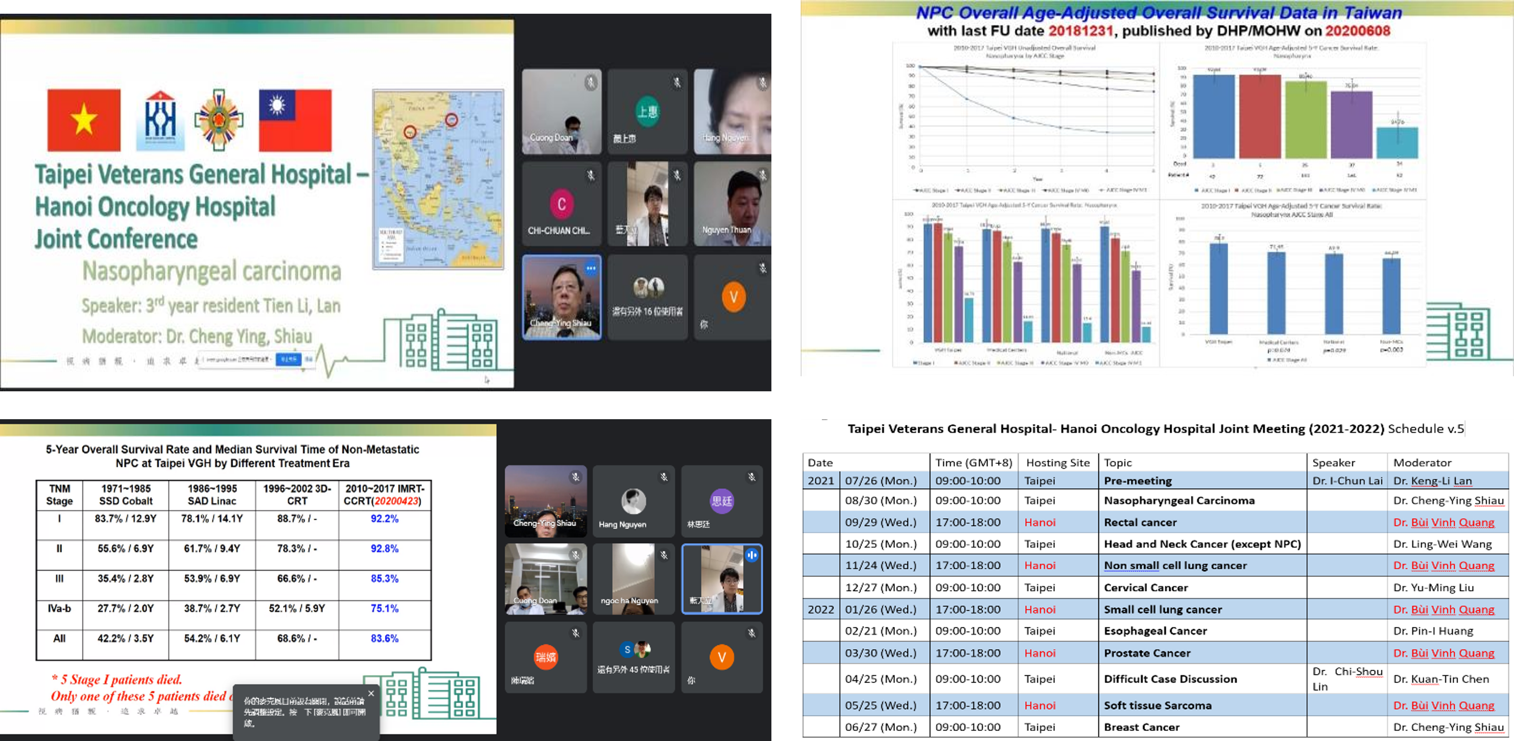Screen dimensions: 1514x741
Task: Click the Nasopharyngeal Carcinoma topic cell in the schedule
Action: (x=1179, y=500)
